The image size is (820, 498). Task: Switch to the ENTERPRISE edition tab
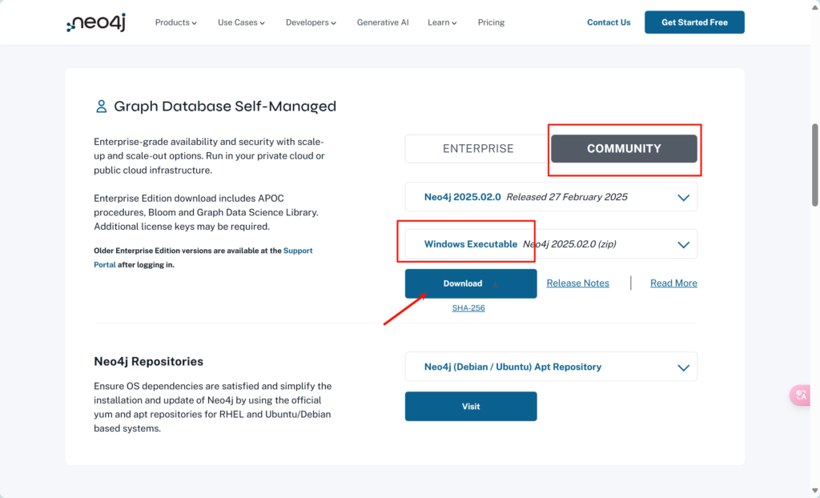478,149
